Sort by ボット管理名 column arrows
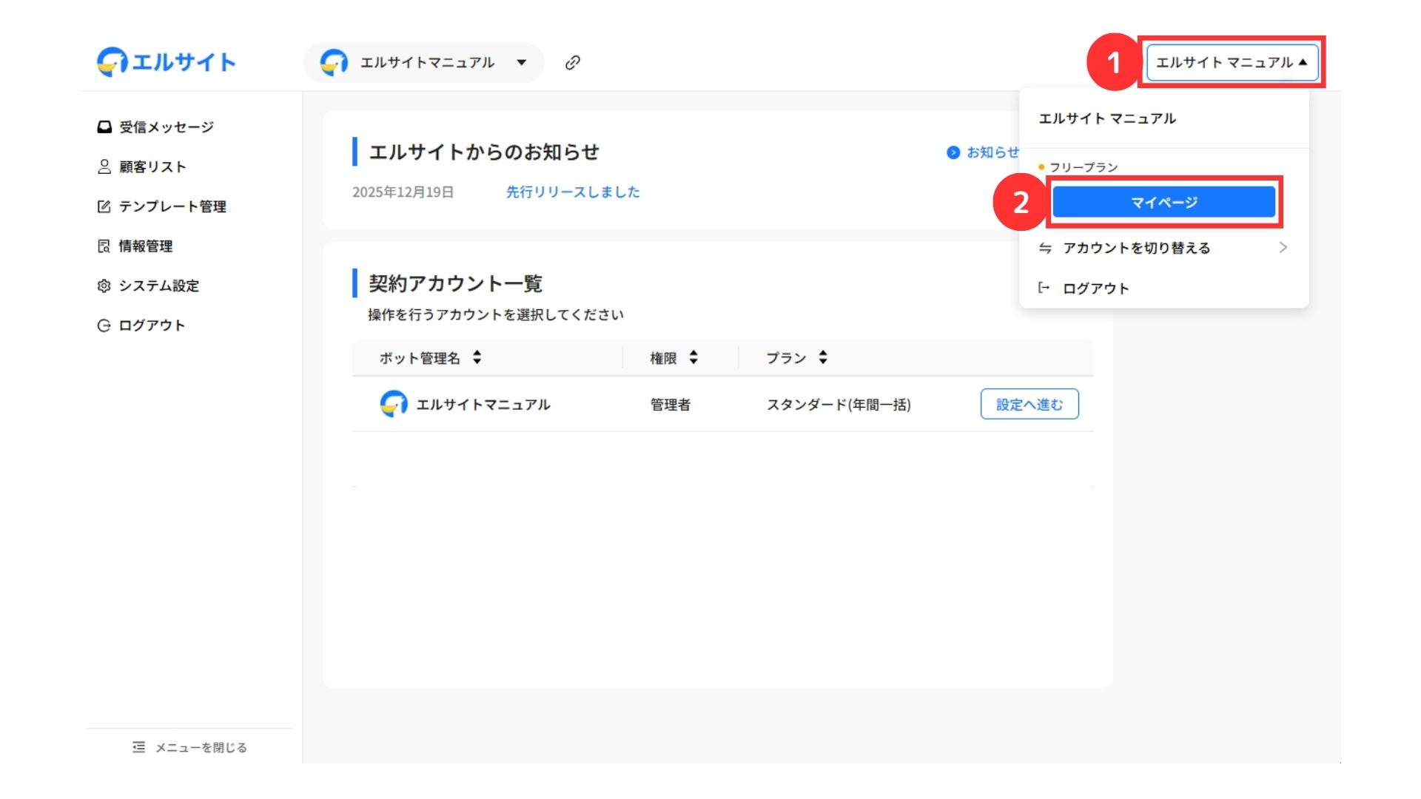Viewport: 1421px width, 799px height. point(477,358)
